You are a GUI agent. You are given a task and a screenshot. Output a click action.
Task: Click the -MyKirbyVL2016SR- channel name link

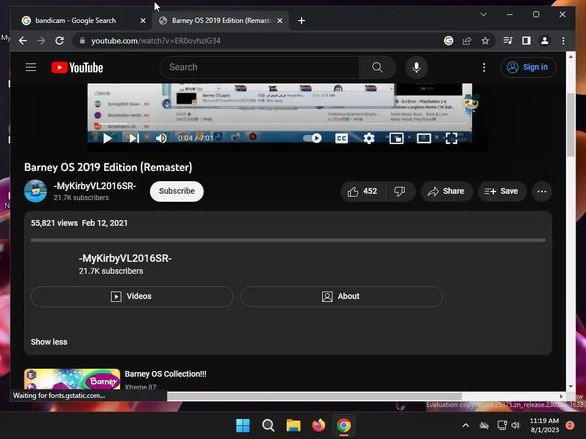[95, 186]
